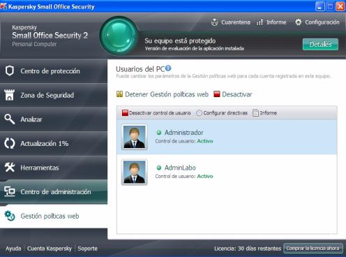Click the Informe text in the user toolbar

coord(268,113)
